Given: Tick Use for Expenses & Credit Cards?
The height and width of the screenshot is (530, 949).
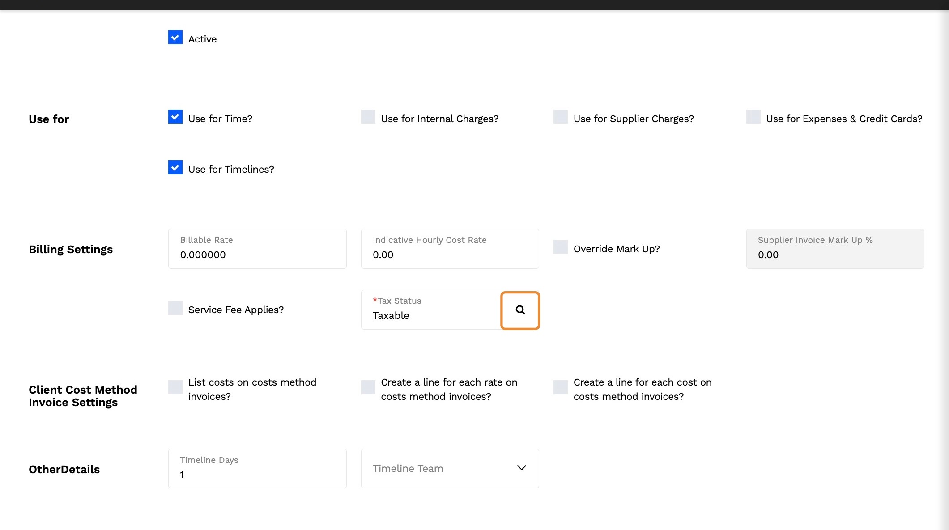Looking at the screenshot, I should pos(753,117).
